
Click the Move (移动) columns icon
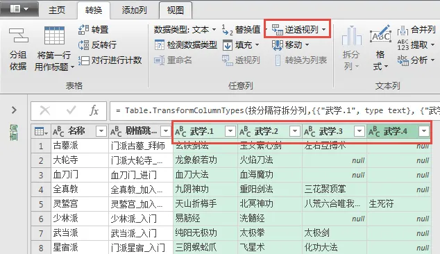click(277, 45)
